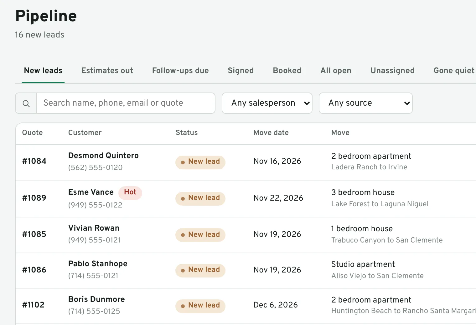Click the search magnifier icon
Image resolution: width=476 pixels, height=325 pixels.
click(26, 103)
